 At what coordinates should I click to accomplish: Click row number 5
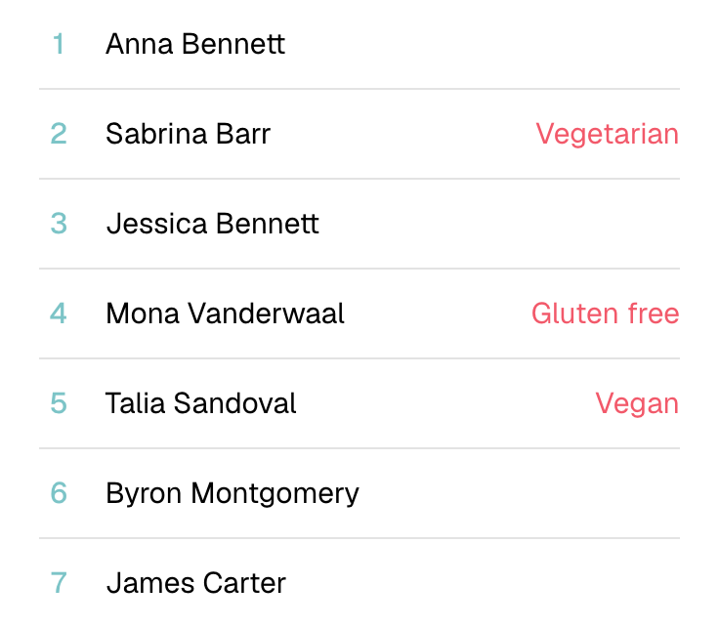pos(59,403)
